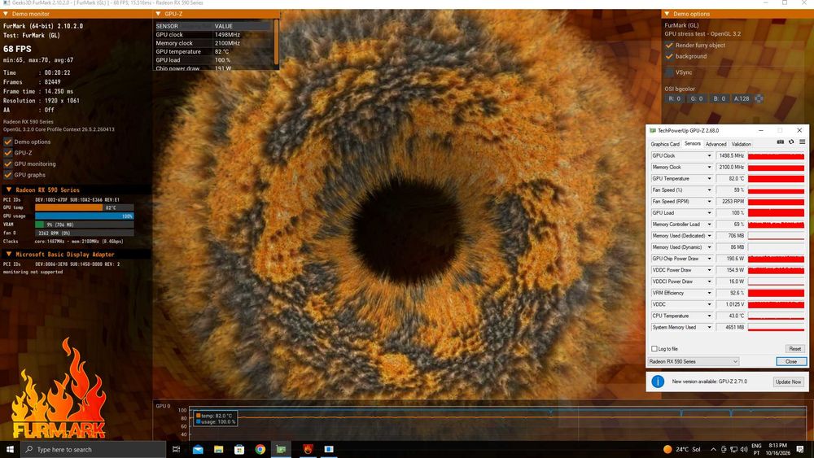Open Task View on the taskbar

click(x=177, y=449)
